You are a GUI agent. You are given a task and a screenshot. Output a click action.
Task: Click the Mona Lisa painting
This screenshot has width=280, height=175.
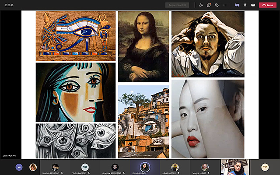[x=143, y=47]
